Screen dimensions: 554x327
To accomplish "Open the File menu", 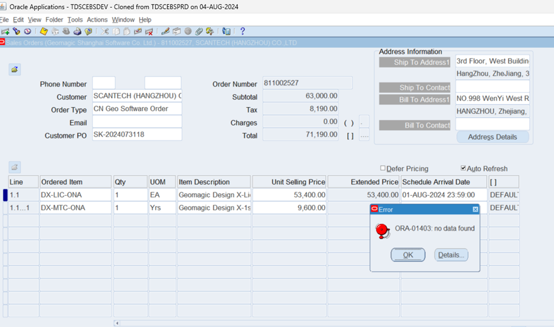I will [x=4, y=20].
